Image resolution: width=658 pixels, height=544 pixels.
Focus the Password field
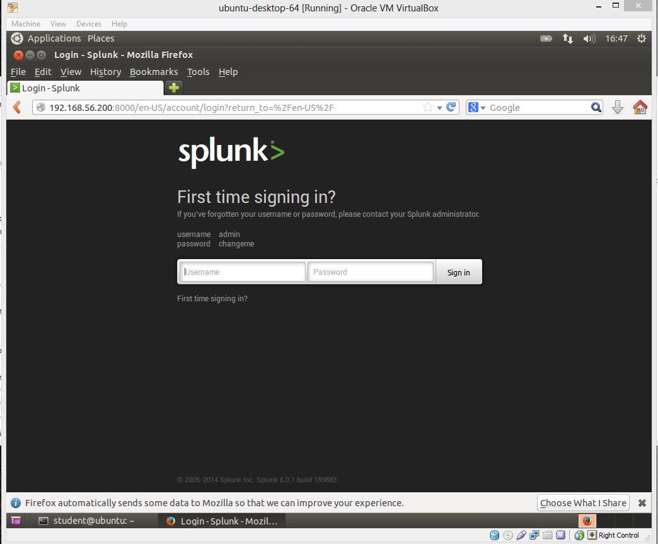point(371,272)
